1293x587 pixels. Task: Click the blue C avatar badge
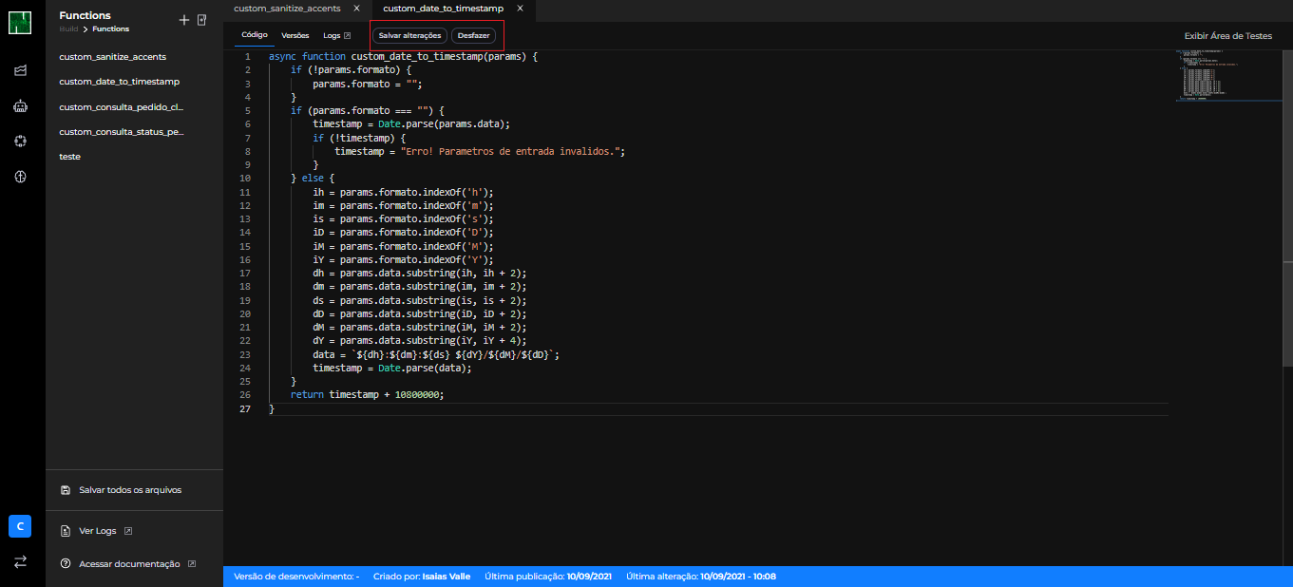[x=20, y=526]
